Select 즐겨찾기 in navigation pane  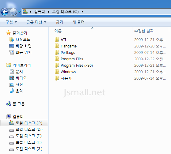(20, 33)
